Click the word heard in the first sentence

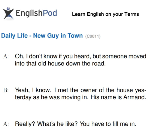pos(82,56)
